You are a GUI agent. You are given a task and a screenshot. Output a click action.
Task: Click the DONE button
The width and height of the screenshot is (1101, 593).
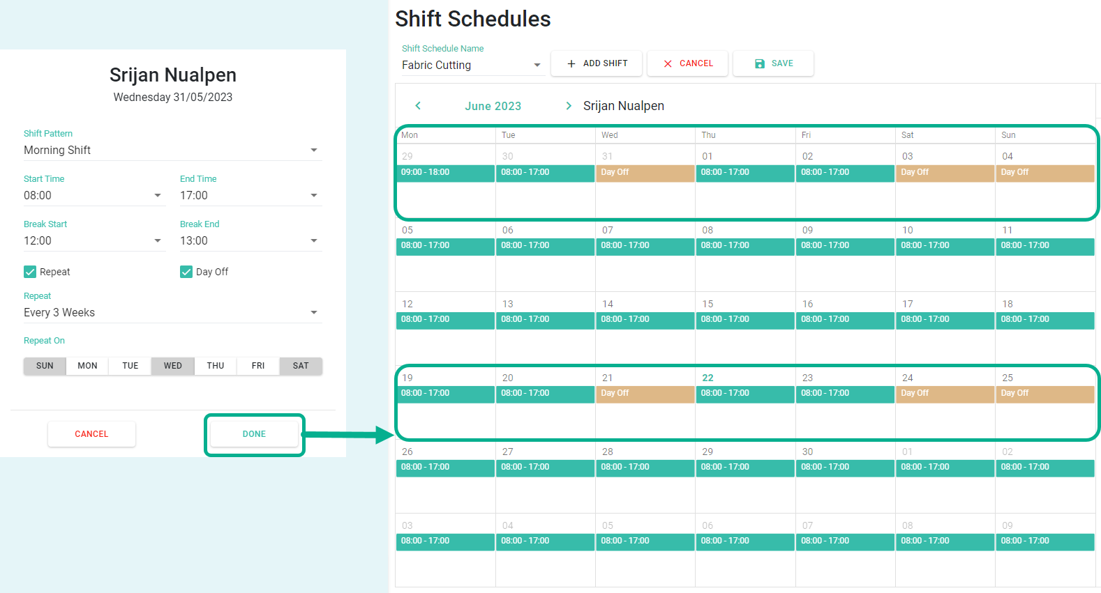pyautogui.click(x=254, y=434)
